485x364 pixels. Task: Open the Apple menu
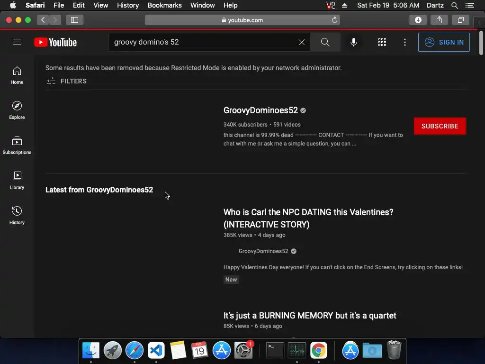[13, 5]
